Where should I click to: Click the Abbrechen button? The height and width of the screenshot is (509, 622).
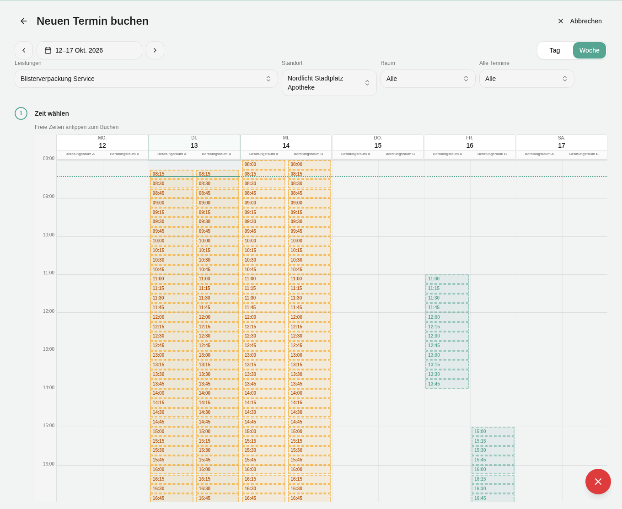[x=579, y=21]
